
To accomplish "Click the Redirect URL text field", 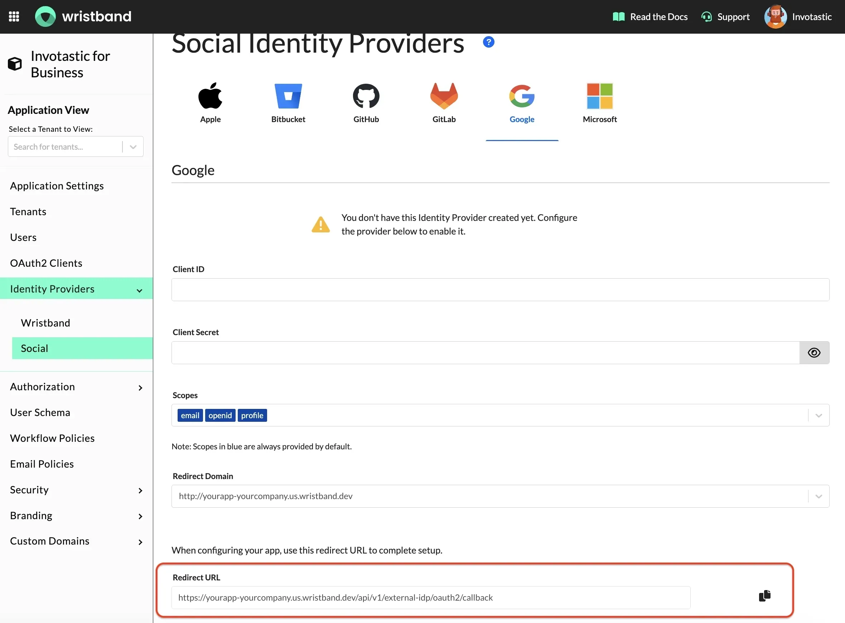I will point(431,597).
